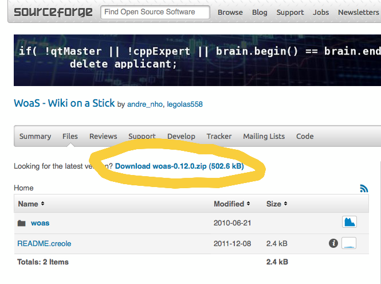381x284 pixels.
Task: Select the 2010-06-21 modified date
Action: pyautogui.click(x=232, y=223)
